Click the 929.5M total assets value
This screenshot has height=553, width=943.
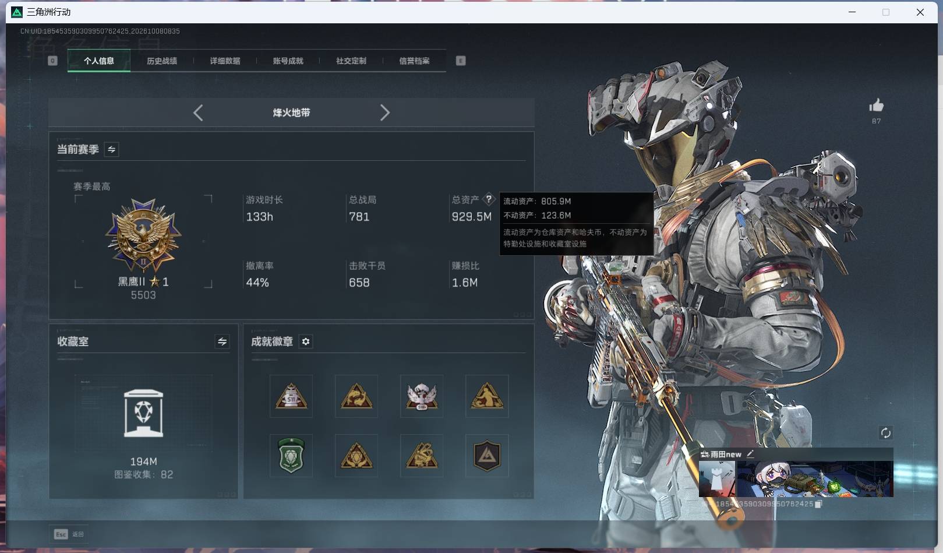[472, 217]
